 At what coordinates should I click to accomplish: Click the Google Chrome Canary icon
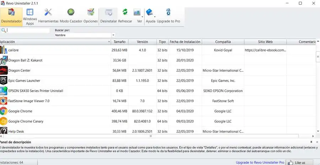click(x=4, y=121)
